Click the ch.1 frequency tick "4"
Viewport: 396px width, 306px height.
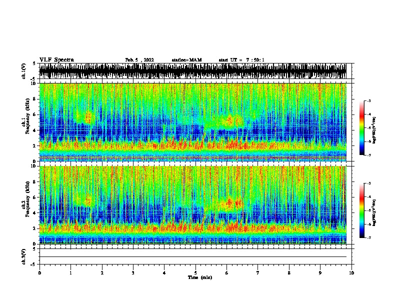pos(35,130)
